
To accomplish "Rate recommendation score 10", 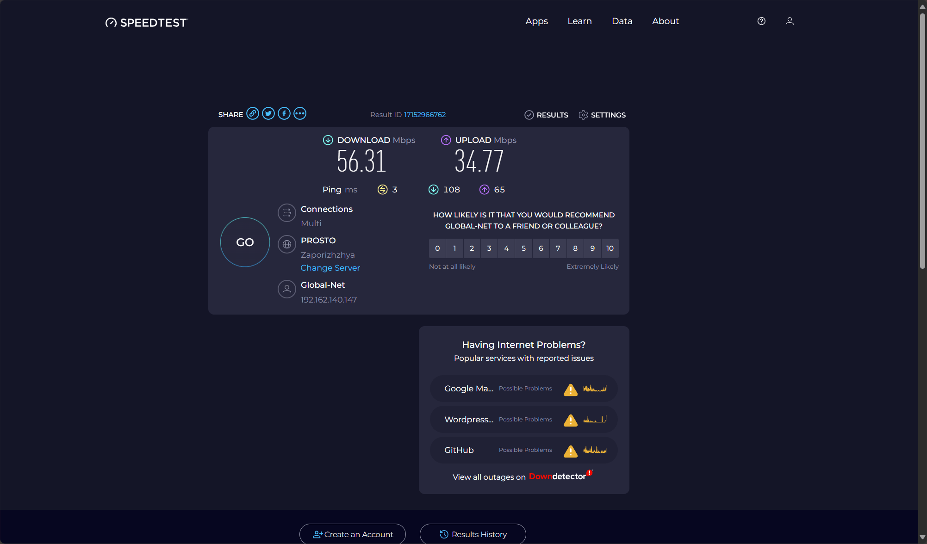I will pos(610,248).
